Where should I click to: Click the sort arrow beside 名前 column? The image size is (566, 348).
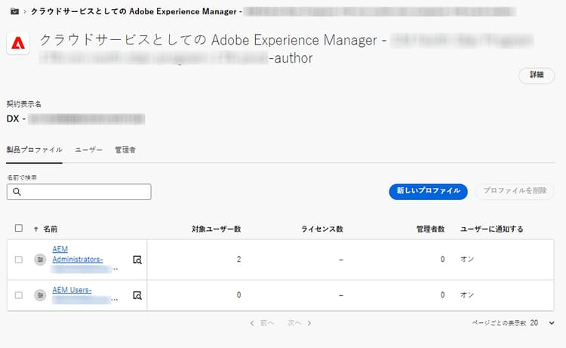pyautogui.click(x=36, y=229)
